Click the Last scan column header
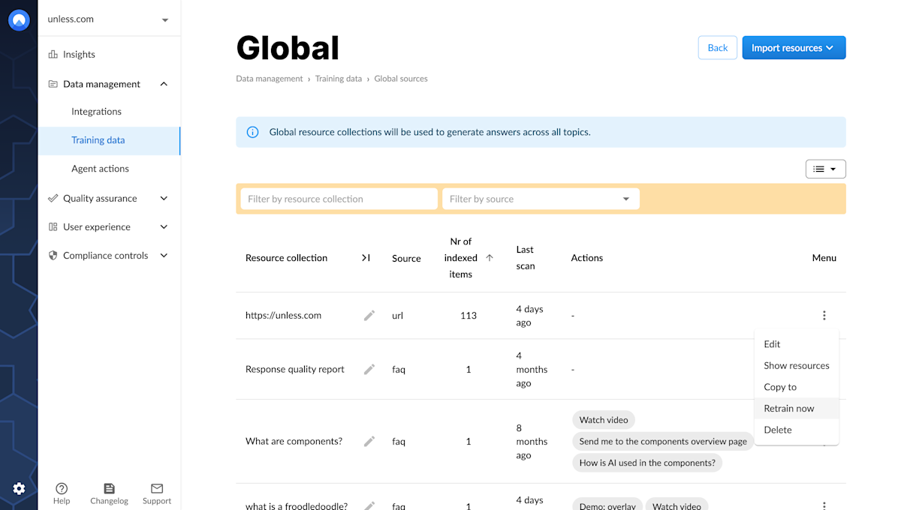 526,258
